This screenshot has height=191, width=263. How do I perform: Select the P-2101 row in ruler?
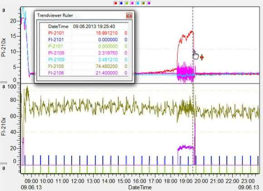click(83, 46)
